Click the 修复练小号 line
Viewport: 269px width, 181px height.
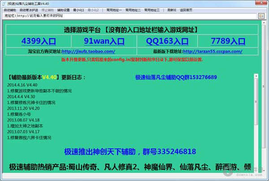click(19, 114)
